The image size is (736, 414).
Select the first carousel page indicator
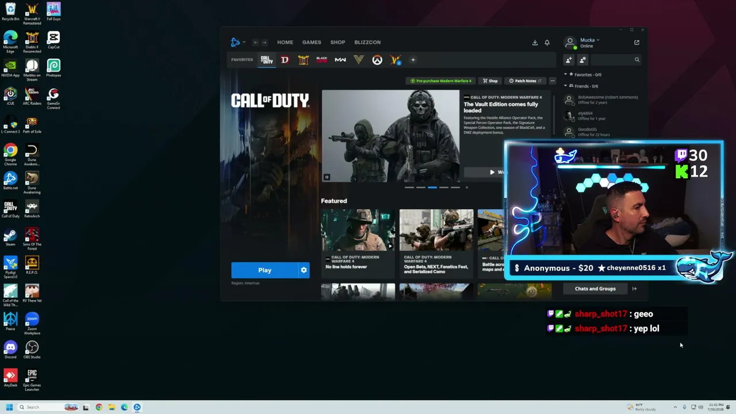[409, 187]
